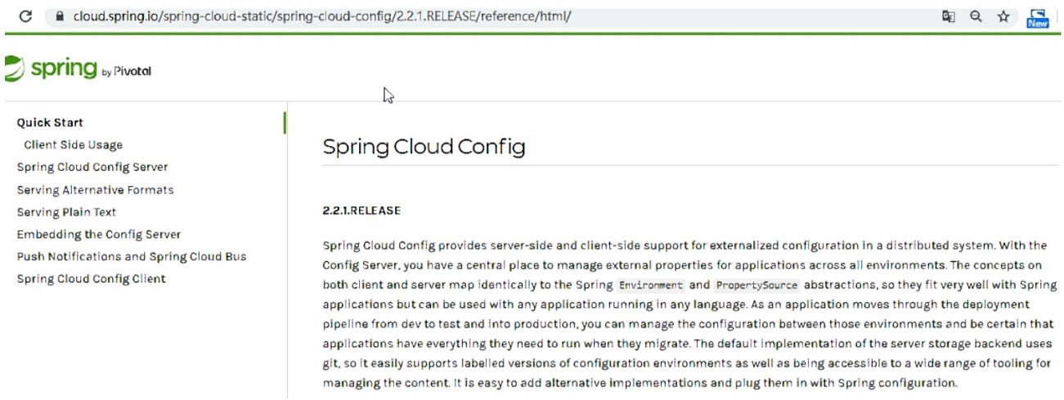Bookmark this page with the star icon
This screenshot has width=1064, height=400.
pos(1003,16)
